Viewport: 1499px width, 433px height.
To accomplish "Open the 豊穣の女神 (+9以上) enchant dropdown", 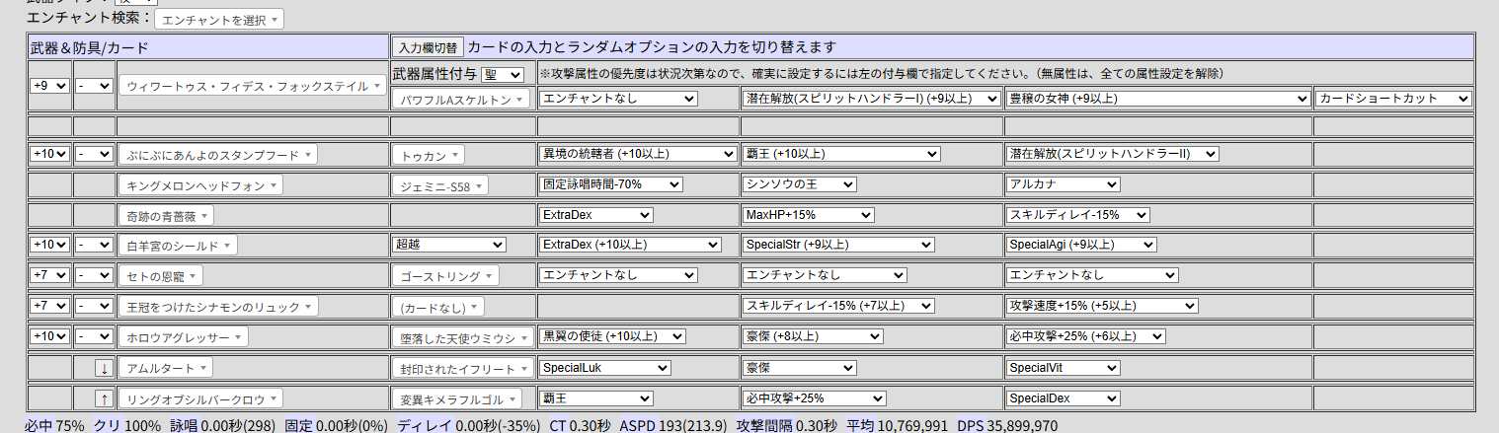I will coord(1157,99).
